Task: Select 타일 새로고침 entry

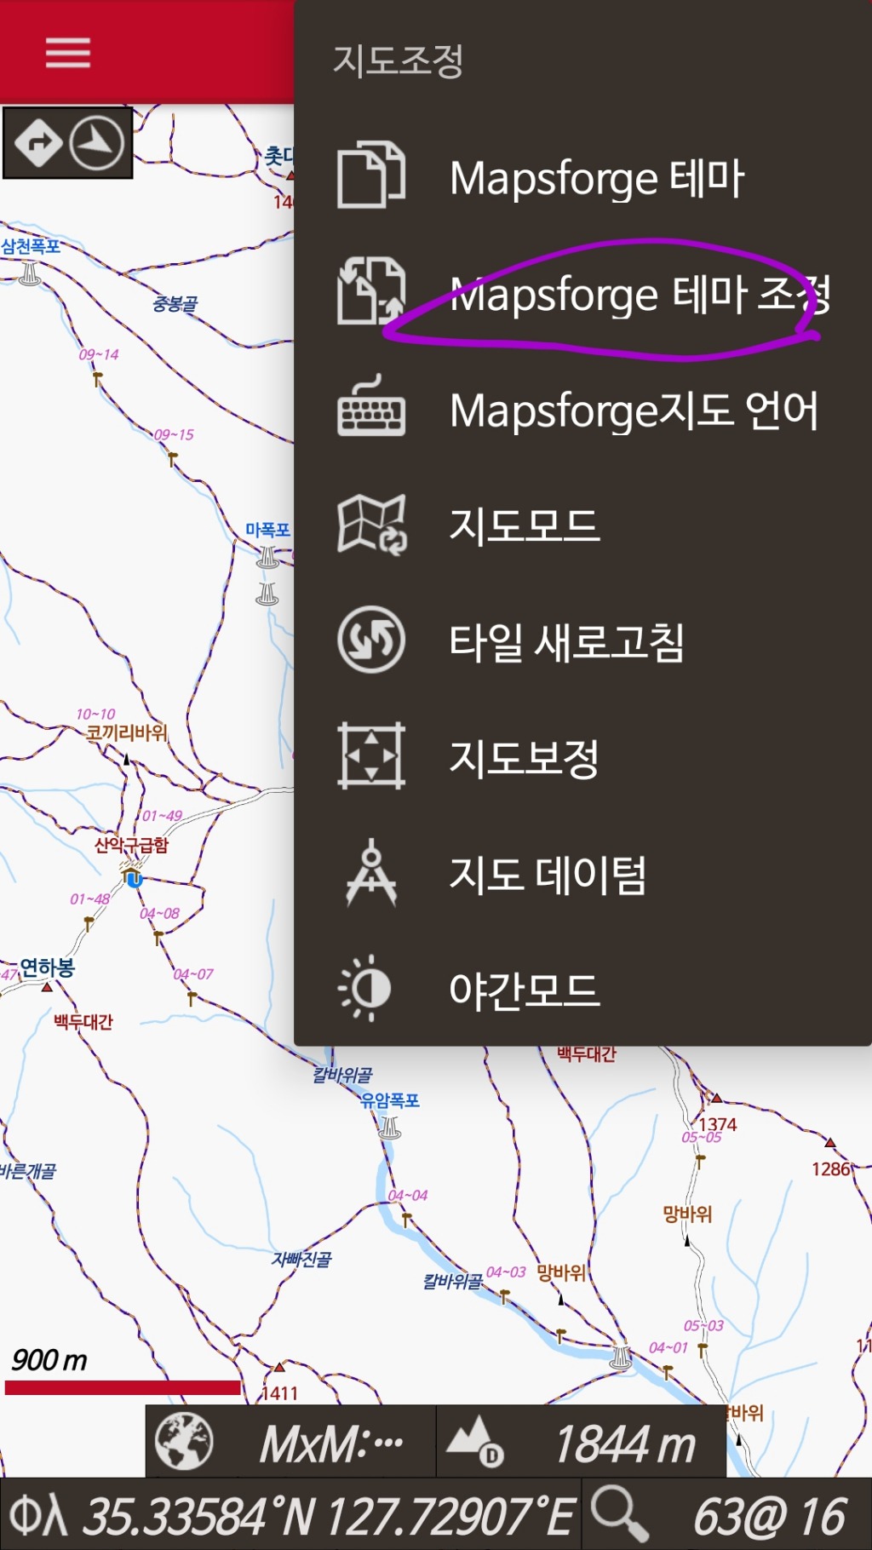Action: point(582,640)
